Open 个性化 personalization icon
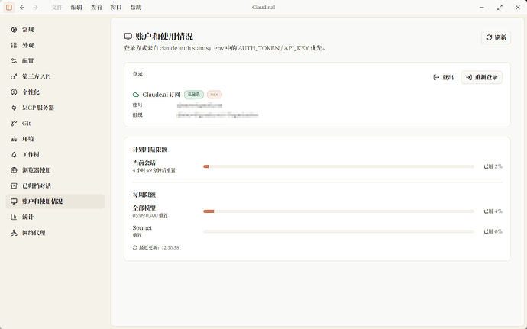 point(14,92)
